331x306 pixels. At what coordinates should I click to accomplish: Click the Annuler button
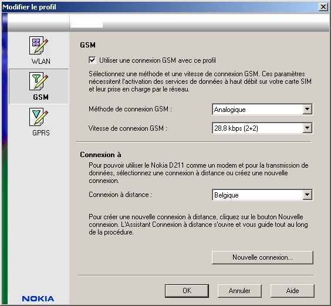[239, 291]
